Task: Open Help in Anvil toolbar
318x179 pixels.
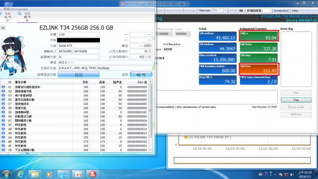Action: (295, 11)
